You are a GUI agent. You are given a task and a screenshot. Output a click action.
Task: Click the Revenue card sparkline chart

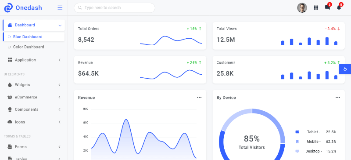pos(171,74)
